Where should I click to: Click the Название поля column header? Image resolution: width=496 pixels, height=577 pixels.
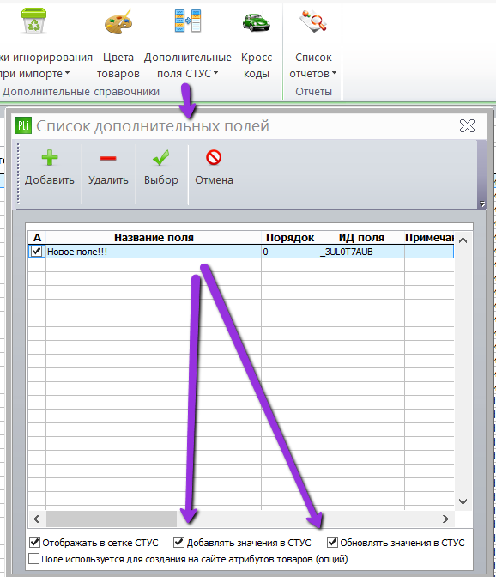coord(154,238)
